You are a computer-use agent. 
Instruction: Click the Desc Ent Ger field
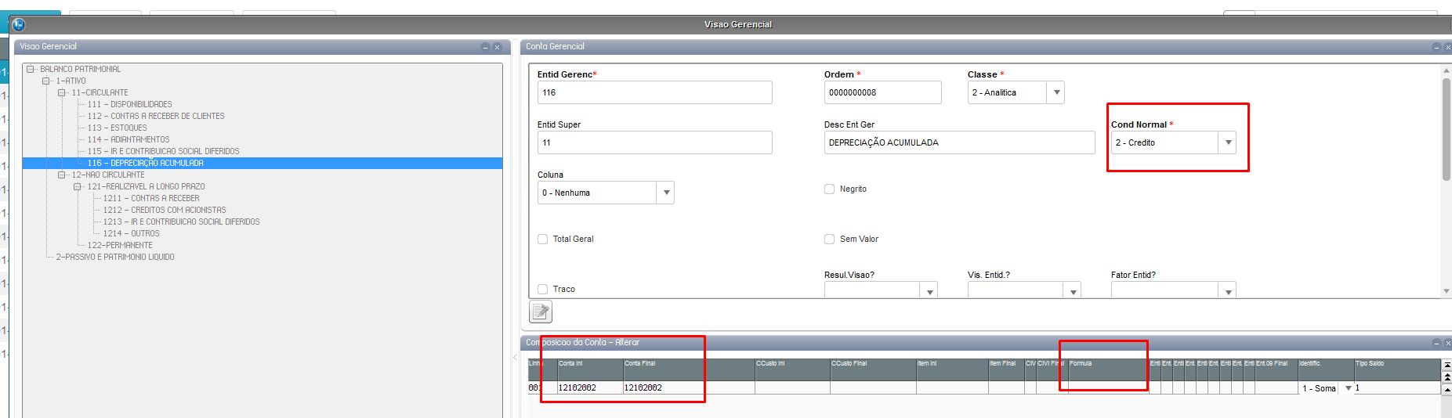(x=959, y=142)
